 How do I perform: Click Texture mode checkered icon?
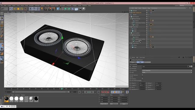(2, 22)
